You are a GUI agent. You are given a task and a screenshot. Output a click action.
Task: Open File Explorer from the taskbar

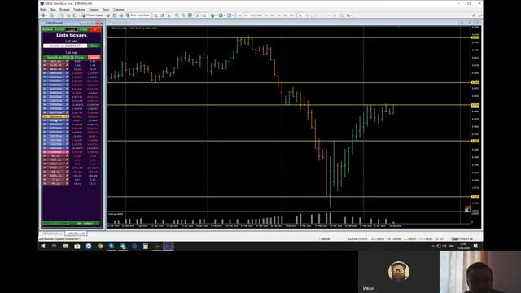(x=66, y=246)
